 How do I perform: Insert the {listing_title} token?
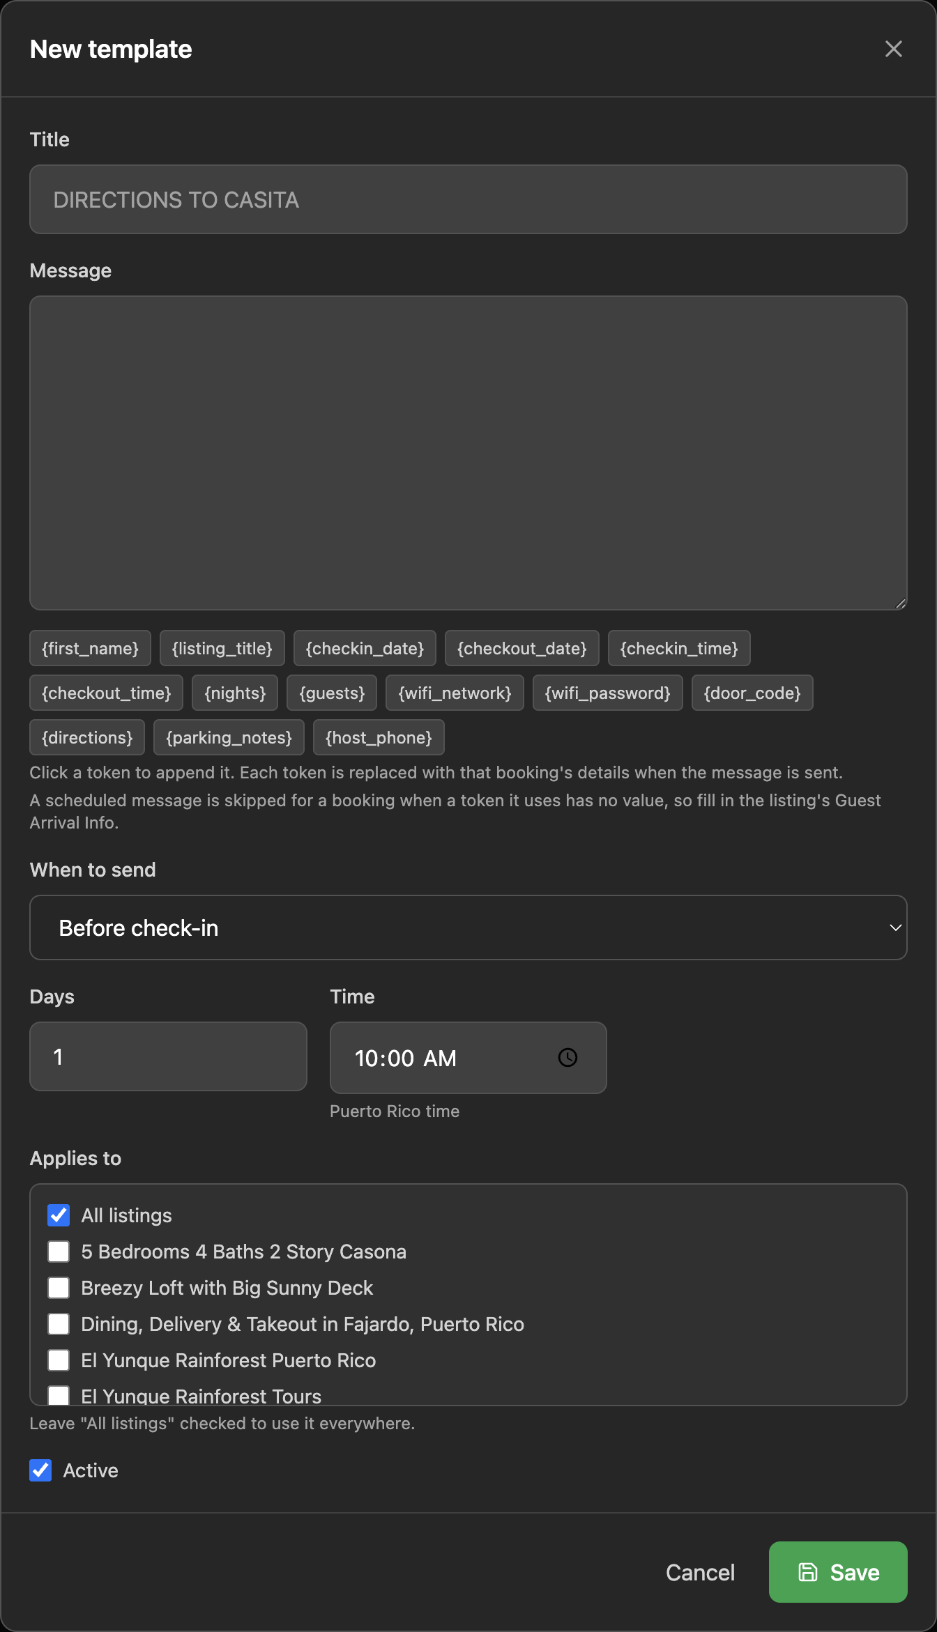(222, 649)
